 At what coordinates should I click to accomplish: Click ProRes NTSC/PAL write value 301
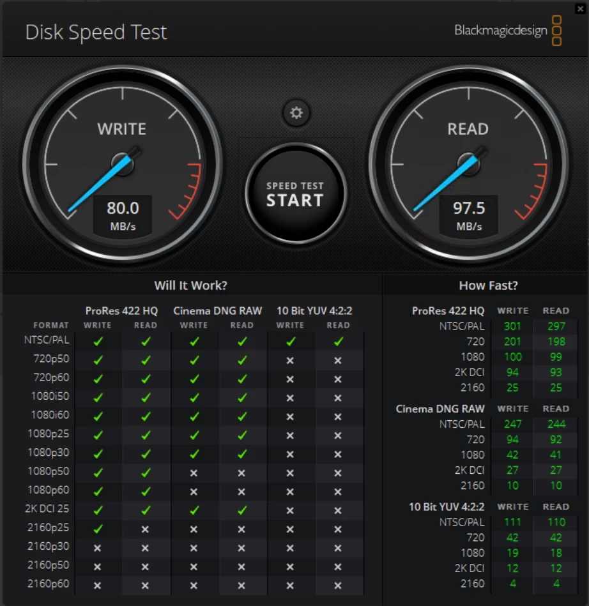click(x=512, y=326)
